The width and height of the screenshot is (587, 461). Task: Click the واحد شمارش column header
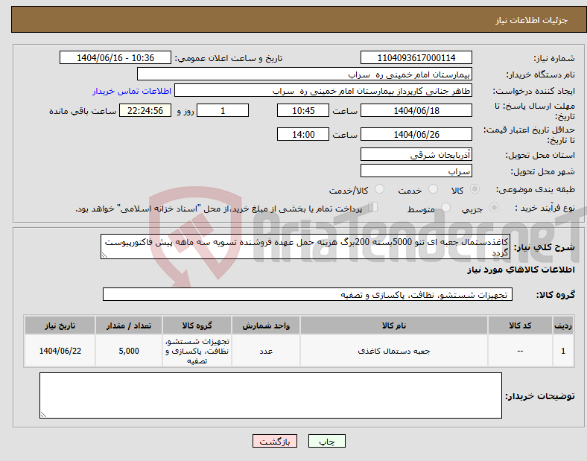[x=266, y=325]
